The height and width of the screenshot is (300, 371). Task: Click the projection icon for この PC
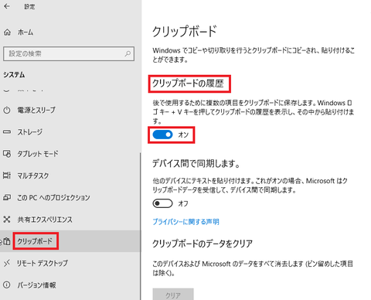point(7,197)
